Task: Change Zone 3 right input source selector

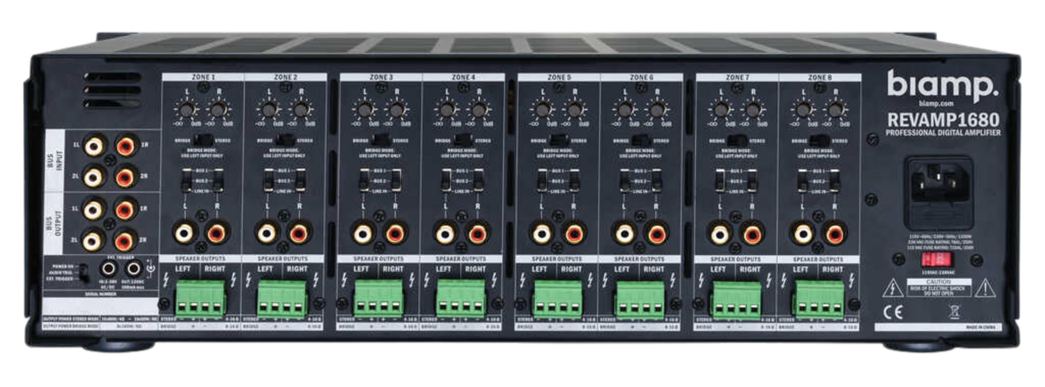Action: 396,180
